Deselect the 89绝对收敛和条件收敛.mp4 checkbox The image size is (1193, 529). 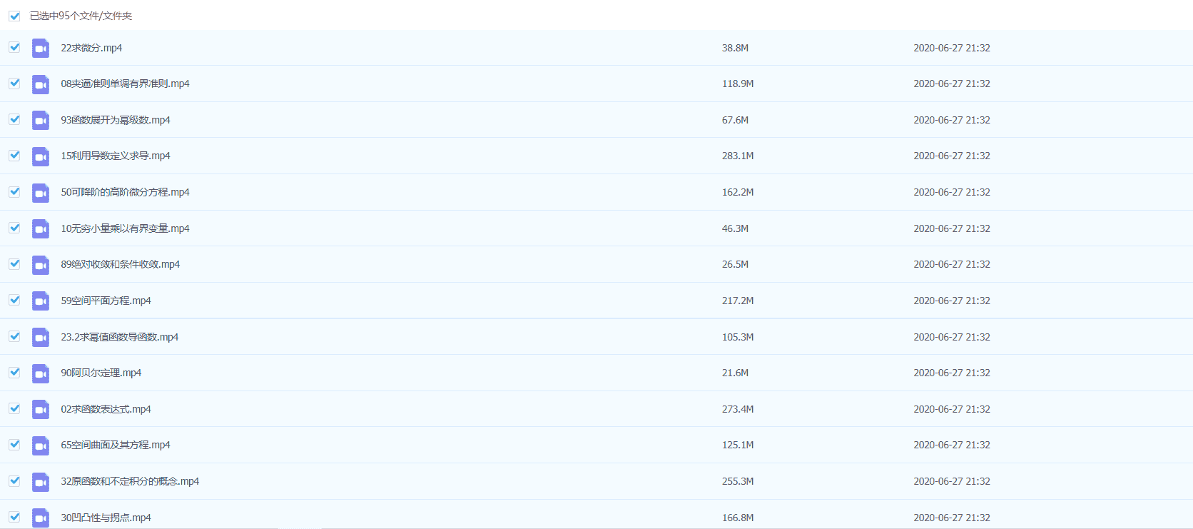pos(14,263)
